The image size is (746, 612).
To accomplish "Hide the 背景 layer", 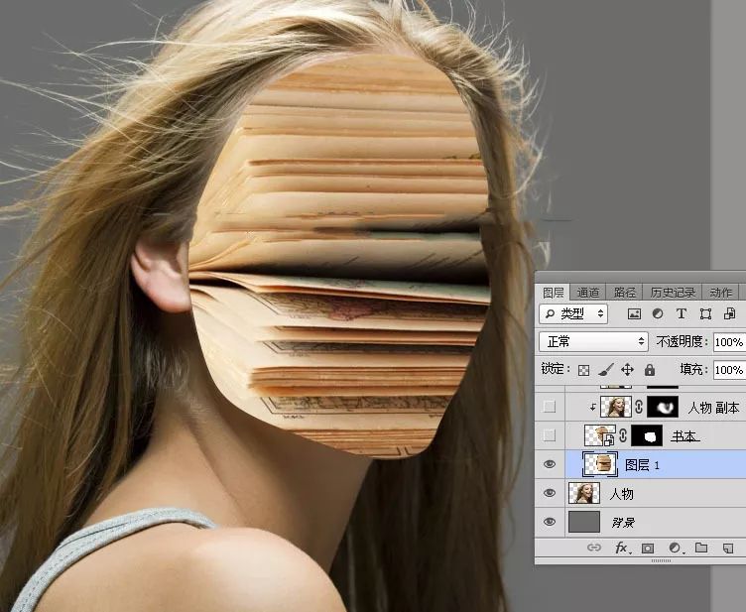I will click(550, 522).
